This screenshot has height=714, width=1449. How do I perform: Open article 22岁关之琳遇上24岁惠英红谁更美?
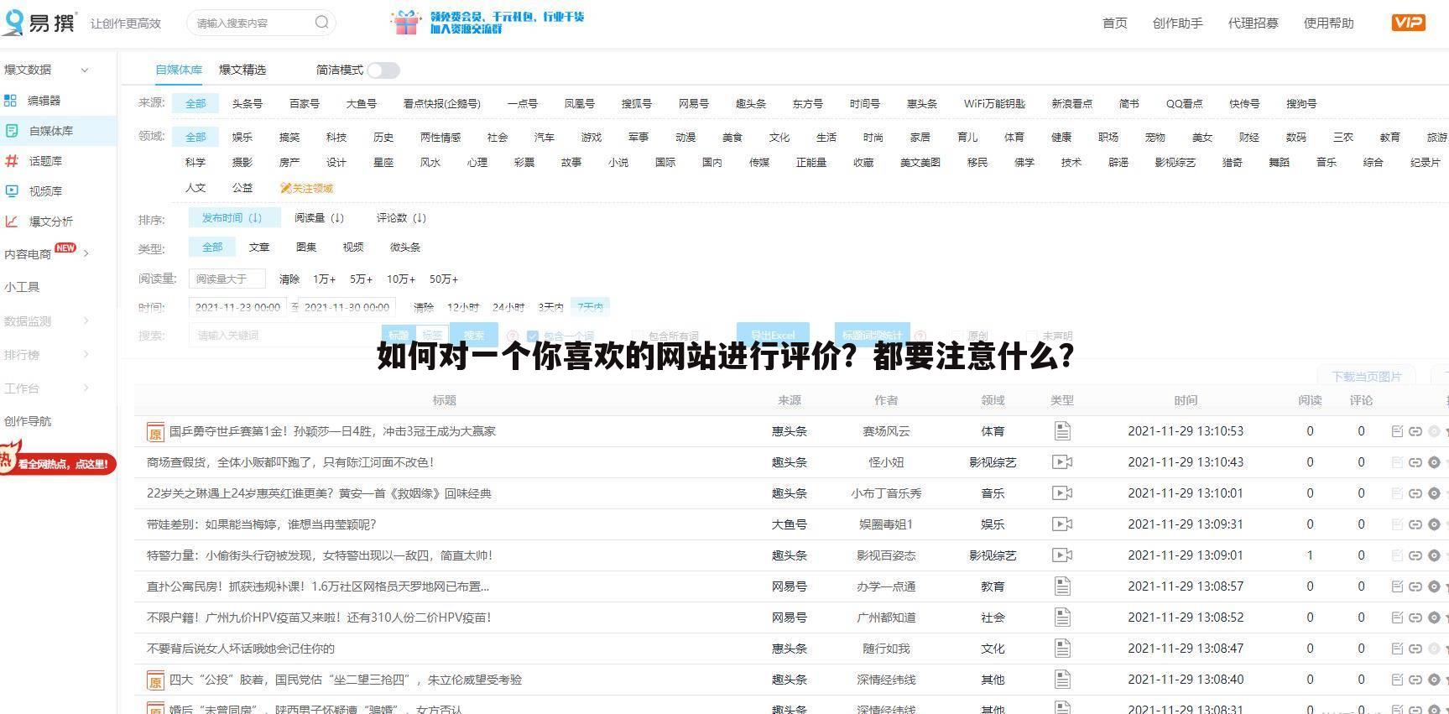point(319,493)
